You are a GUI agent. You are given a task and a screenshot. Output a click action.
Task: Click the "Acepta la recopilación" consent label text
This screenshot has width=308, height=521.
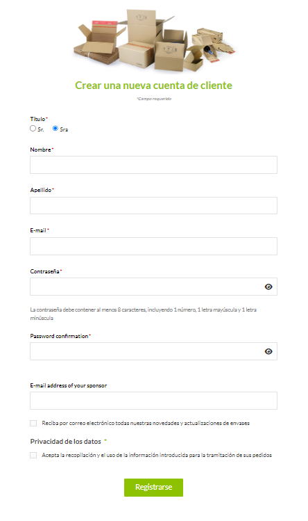(x=157, y=455)
